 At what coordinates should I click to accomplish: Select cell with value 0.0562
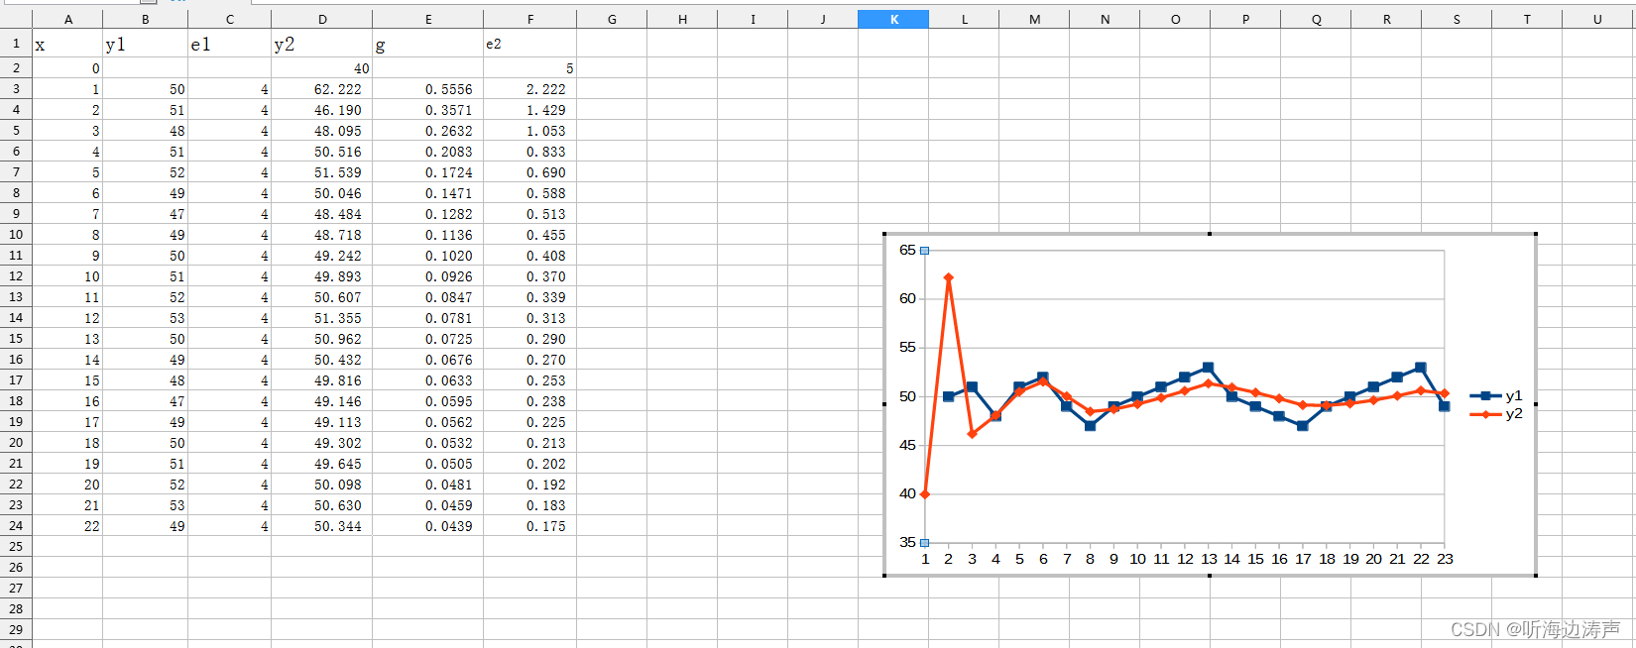[428, 422]
